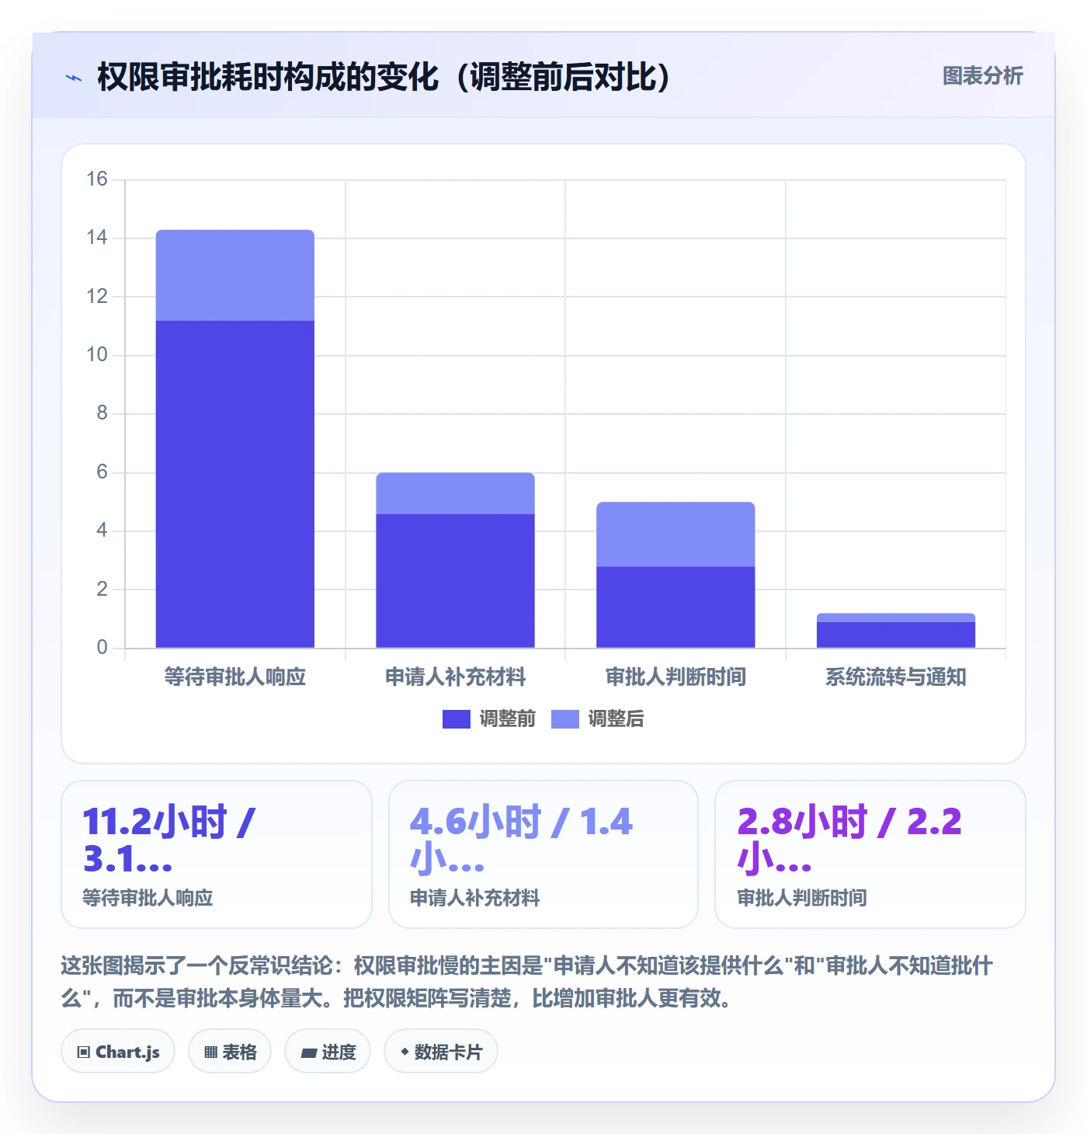
Task: Click the dark 调整前 bar for 系统流转与通知
Action: click(x=896, y=635)
